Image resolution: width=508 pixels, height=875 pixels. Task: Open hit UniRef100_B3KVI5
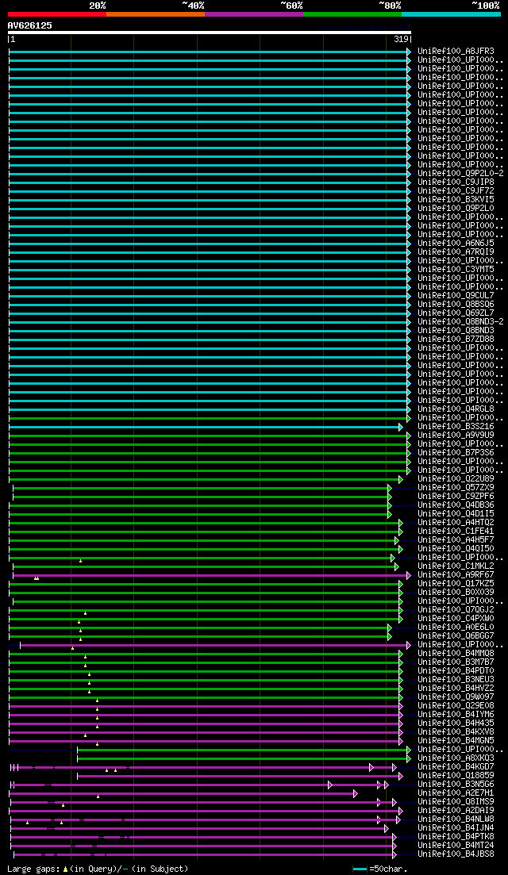point(456,200)
